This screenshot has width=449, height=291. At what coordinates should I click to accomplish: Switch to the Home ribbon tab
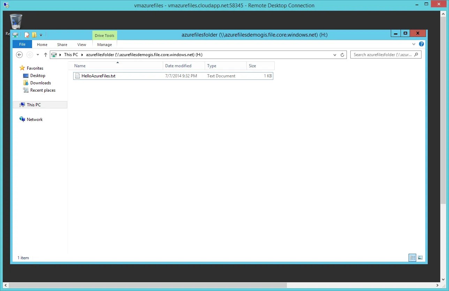tap(42, 45)
